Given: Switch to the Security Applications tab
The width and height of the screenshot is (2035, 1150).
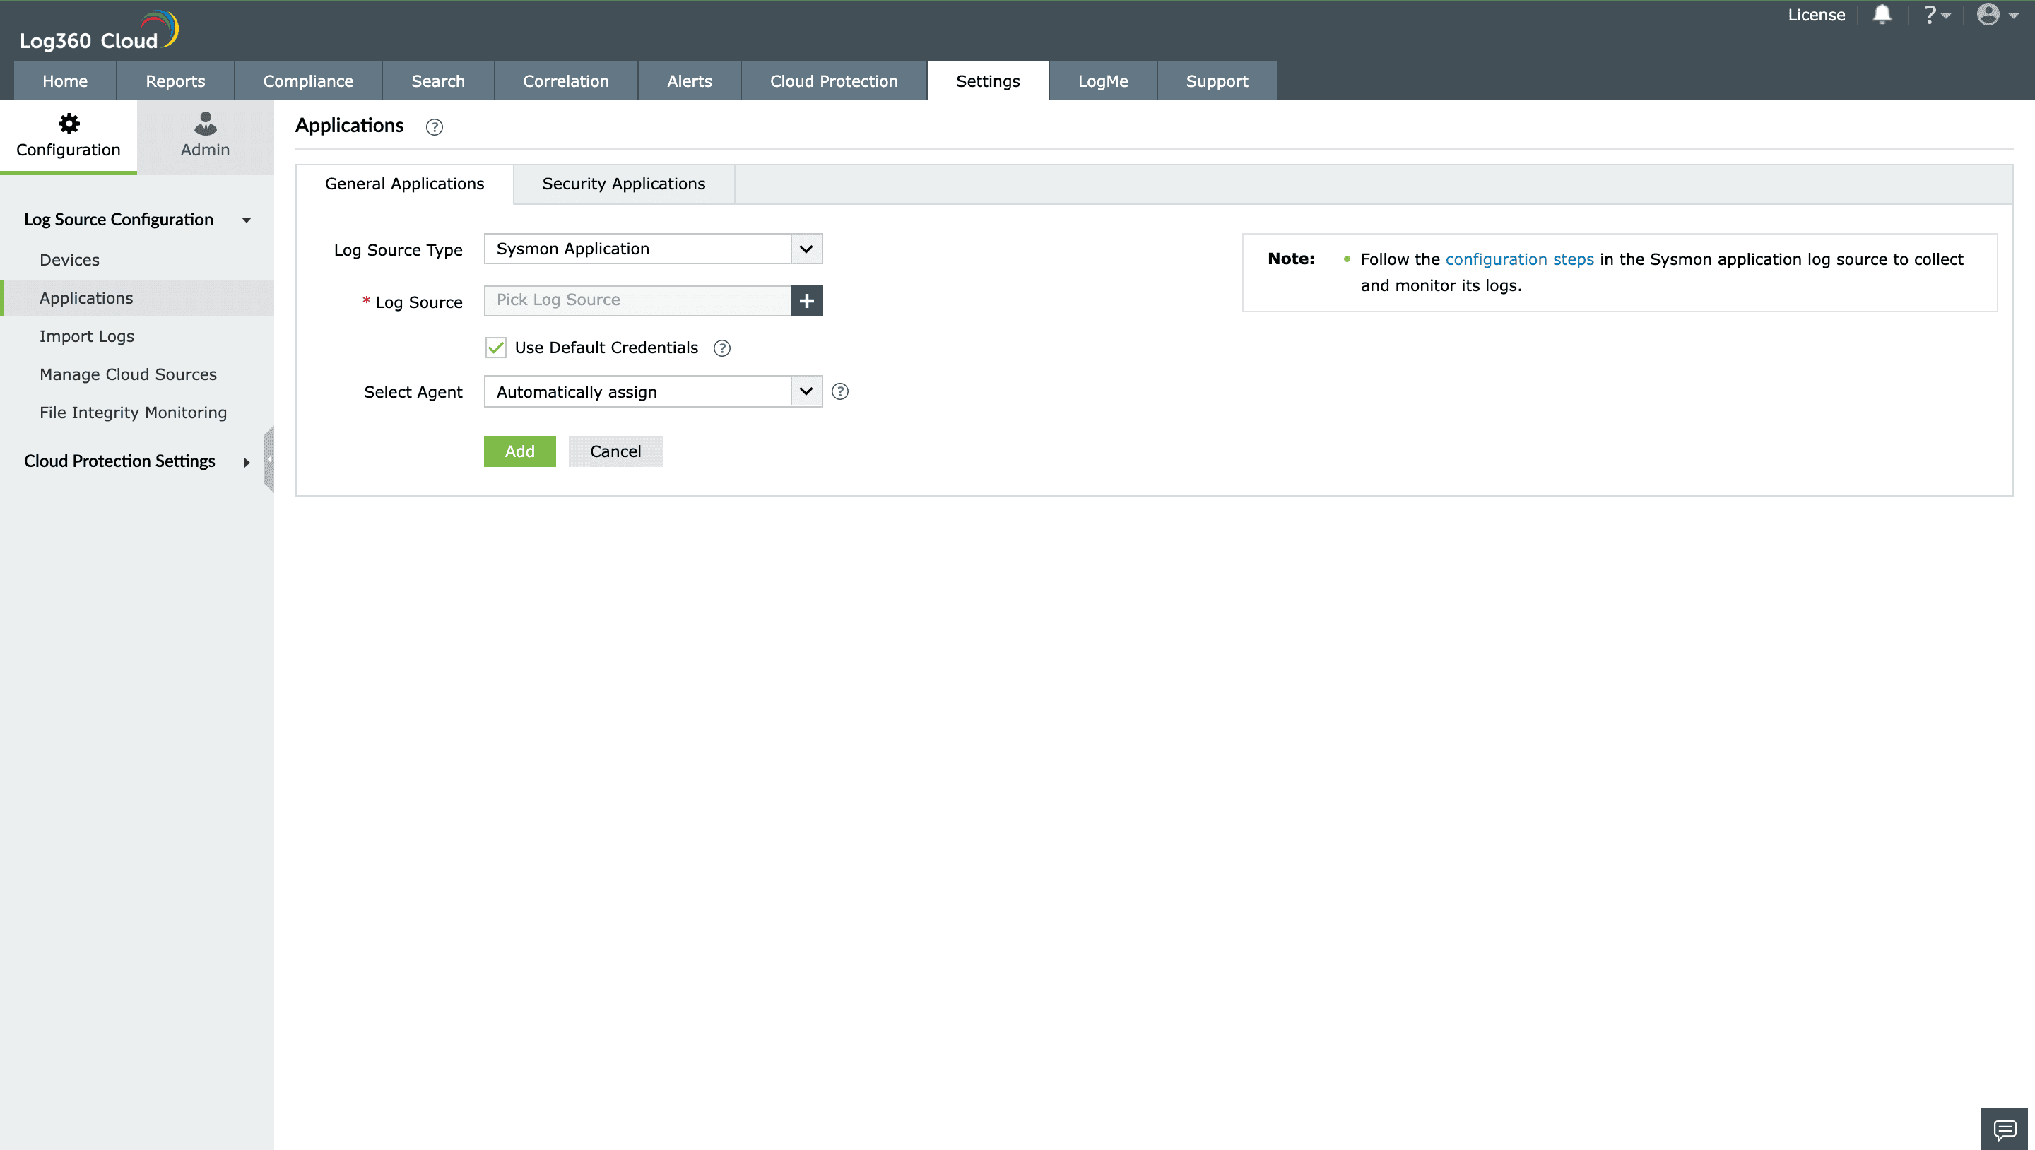Looking at the screenshot, I should point(623,184).
